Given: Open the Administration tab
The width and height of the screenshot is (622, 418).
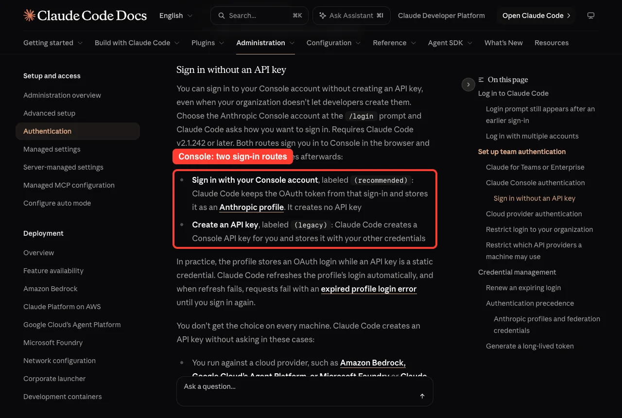Looking at the screenshot, I should click(265, 43).
